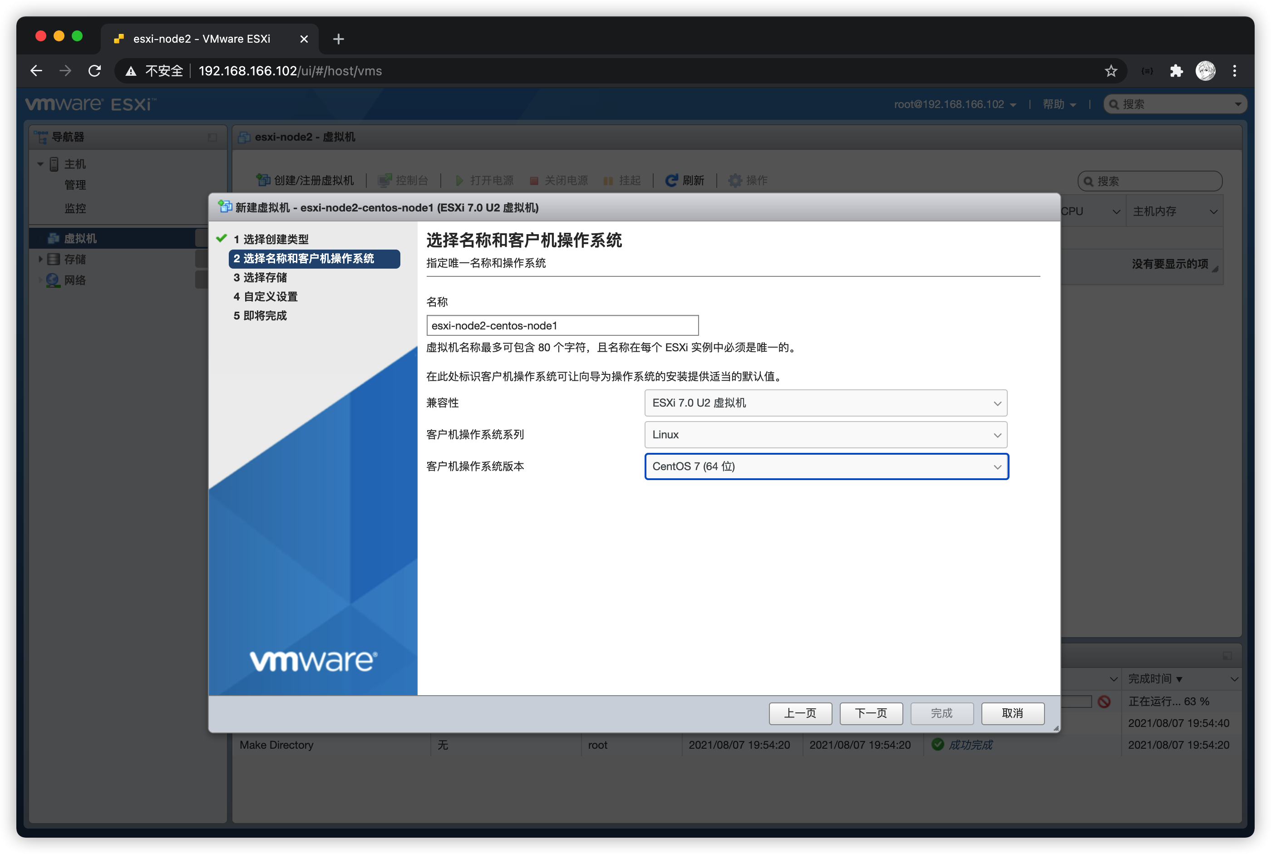Click the browser reload icon

95,71
